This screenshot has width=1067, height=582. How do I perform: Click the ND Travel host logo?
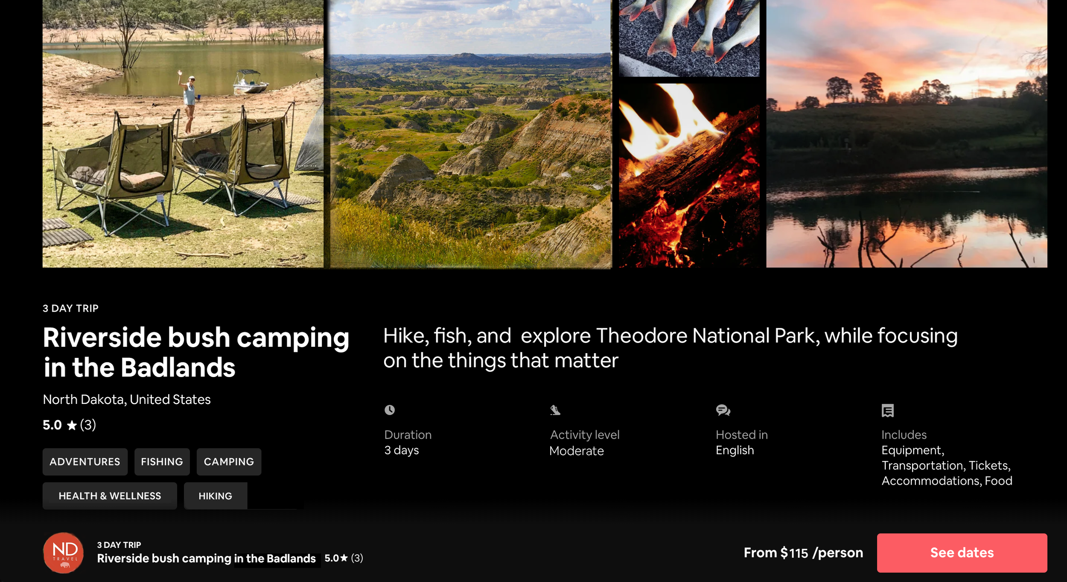(63, 553)
